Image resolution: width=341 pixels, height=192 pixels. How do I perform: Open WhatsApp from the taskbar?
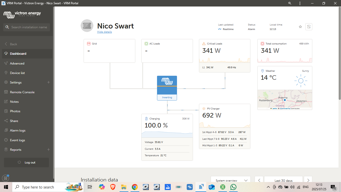point(233,187)
